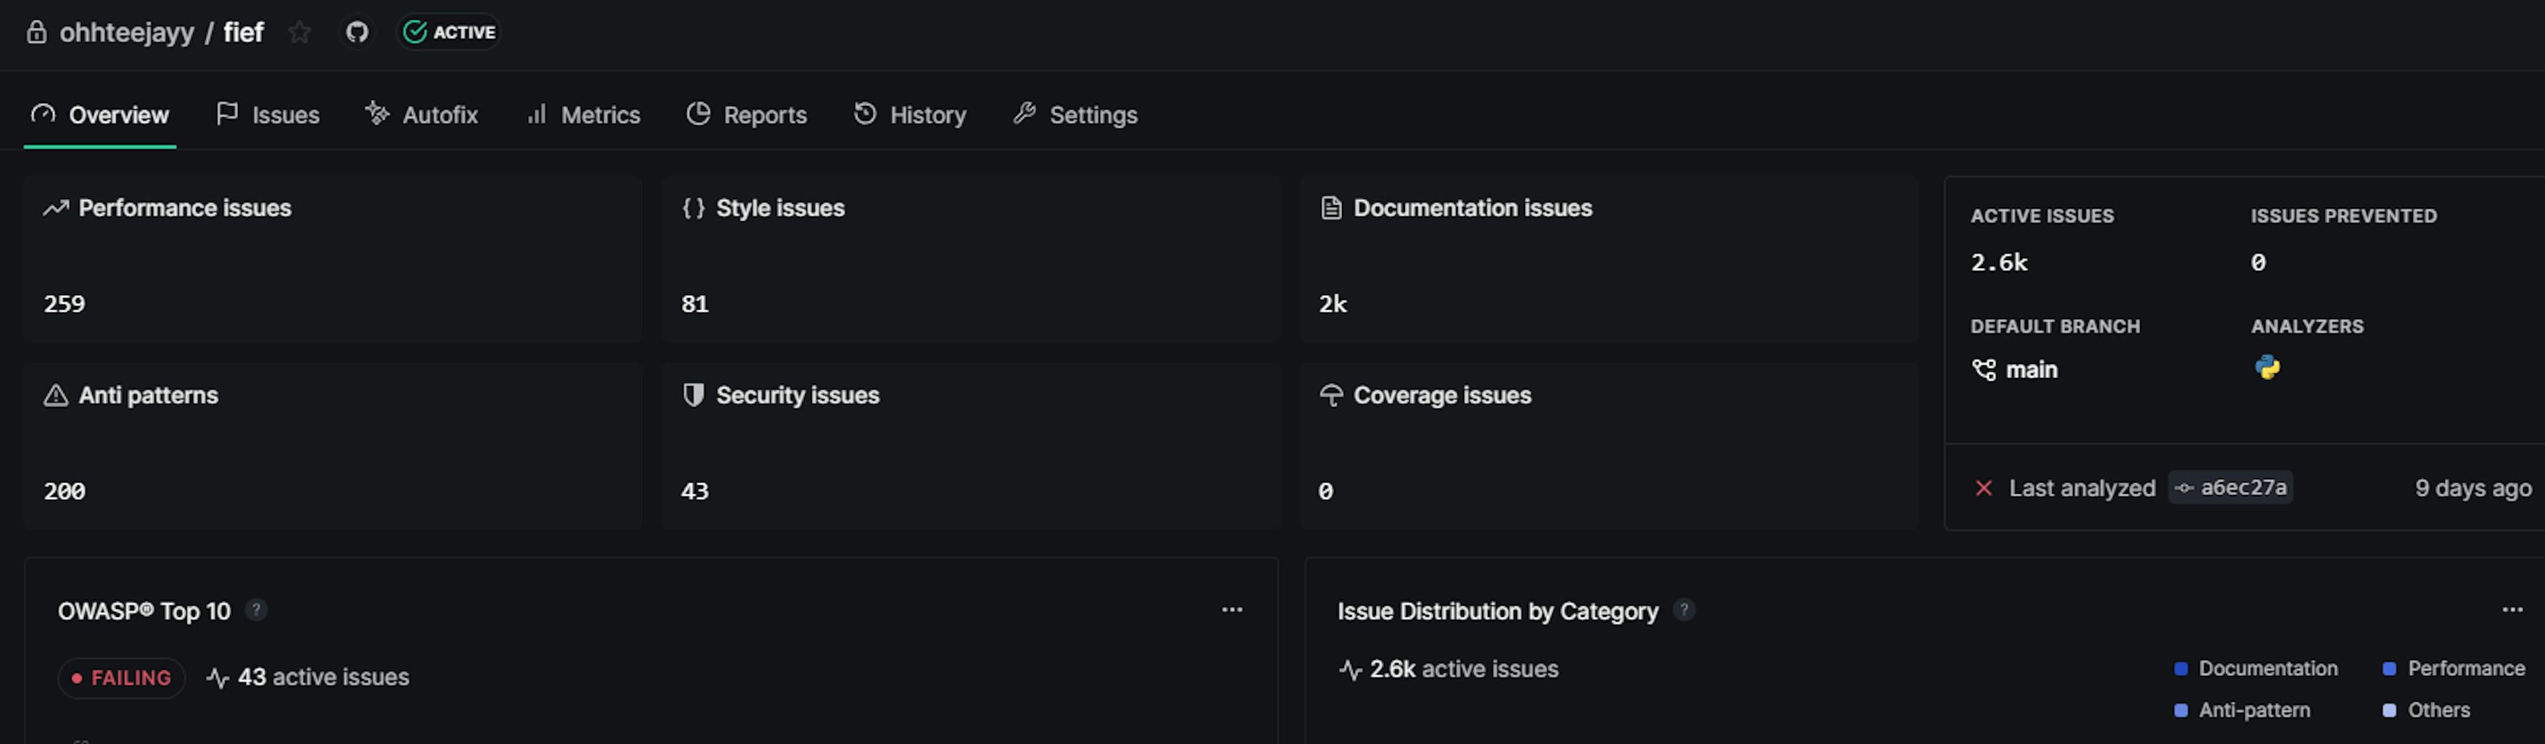Click the Settings wrench icon
The height and width of the screenshot is (744, 2545).
1025,115
